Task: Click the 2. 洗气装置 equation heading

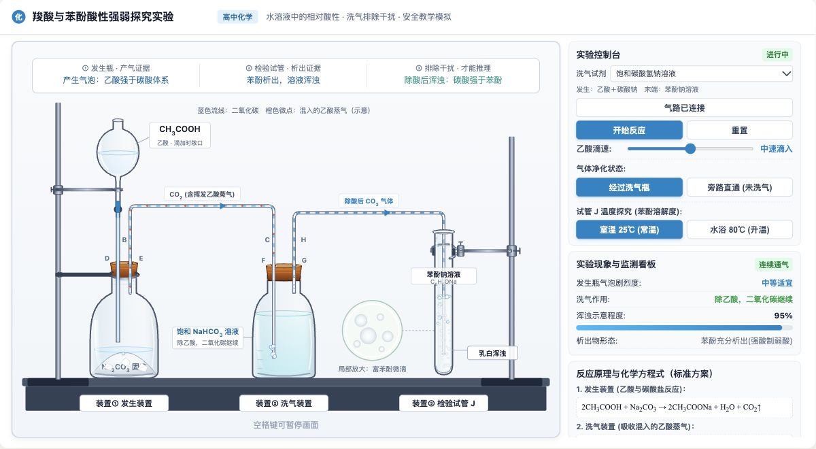Action: click(x=634, y=427)
